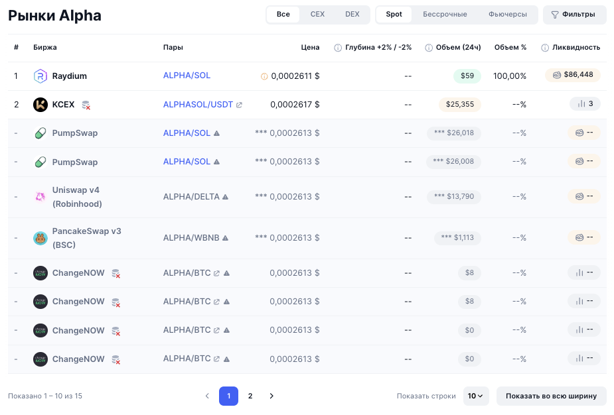614x415 pixels.
Task: Select the Бессрочные tab
Action: pyautogui.click(x=445, y=15)
